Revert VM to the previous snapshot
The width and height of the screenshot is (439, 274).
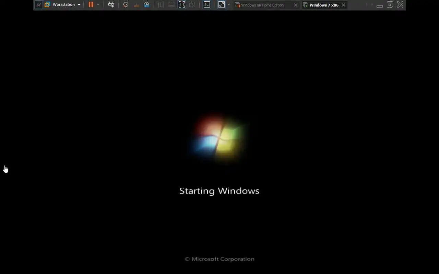pos(136,5)
